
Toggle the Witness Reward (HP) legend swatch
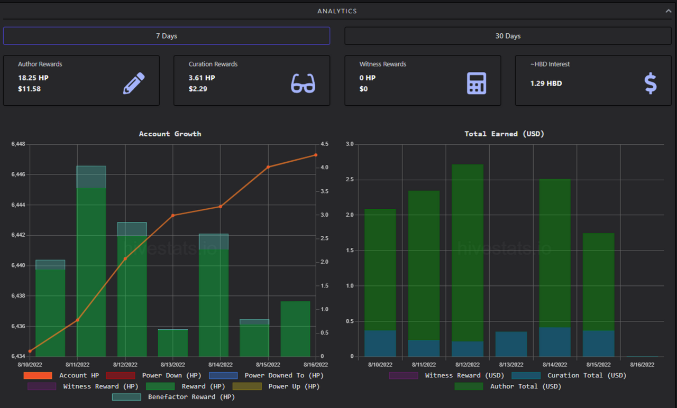(x=42, y=386)
